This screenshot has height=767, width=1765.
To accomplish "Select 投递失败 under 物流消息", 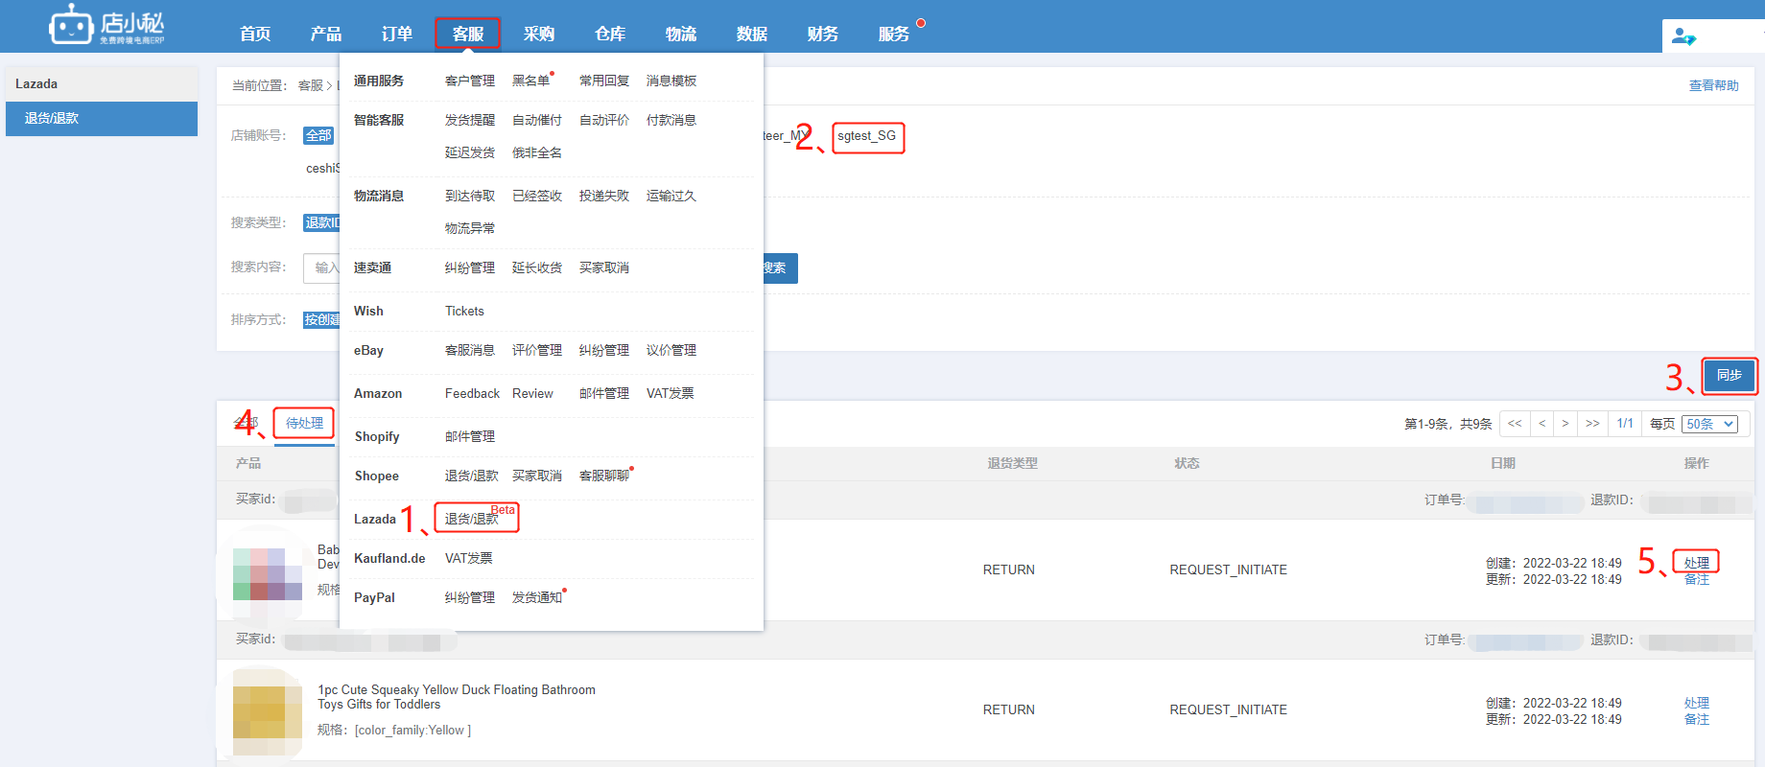I will [604, 196].
